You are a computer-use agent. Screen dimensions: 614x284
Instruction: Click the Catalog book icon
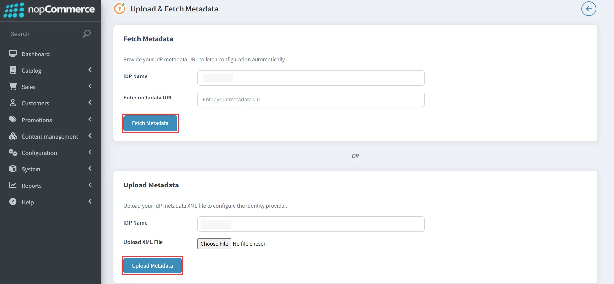(x=13, y=70)
